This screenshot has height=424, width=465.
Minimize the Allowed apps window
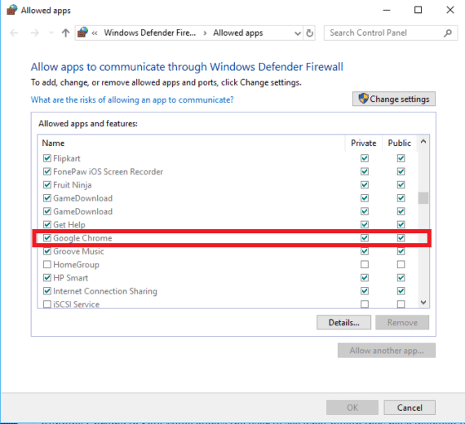pos(387,10)
